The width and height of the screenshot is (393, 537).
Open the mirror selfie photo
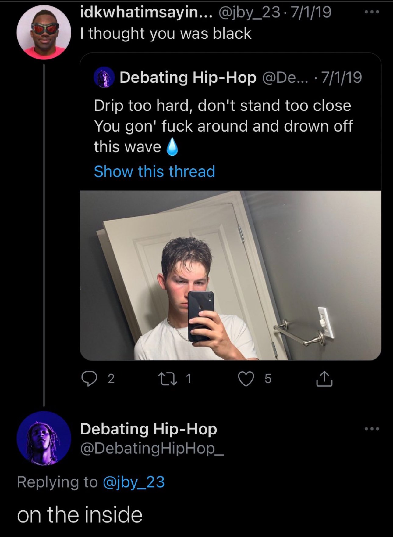tap(230, 275)
